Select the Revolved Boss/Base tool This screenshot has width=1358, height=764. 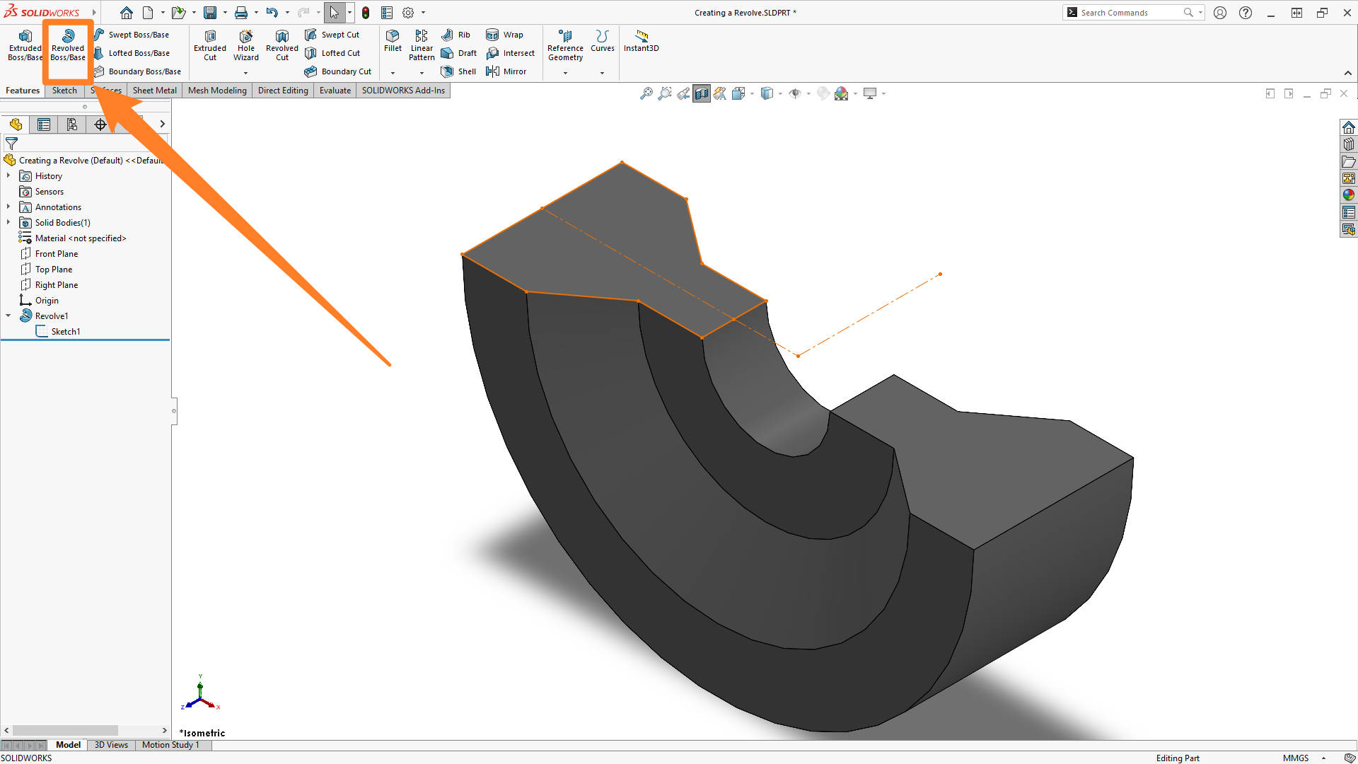(x=67, y=45)
